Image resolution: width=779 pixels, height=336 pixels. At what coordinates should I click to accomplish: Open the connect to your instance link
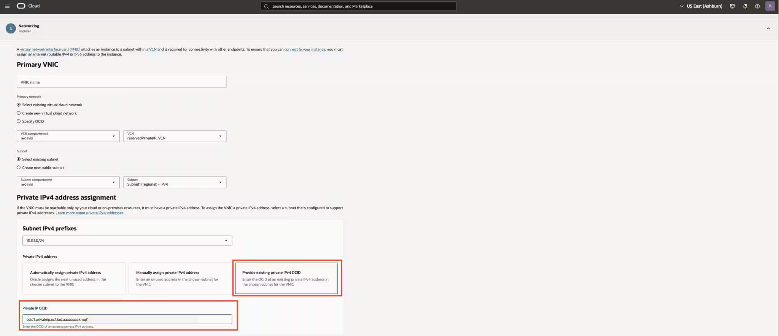305,49
